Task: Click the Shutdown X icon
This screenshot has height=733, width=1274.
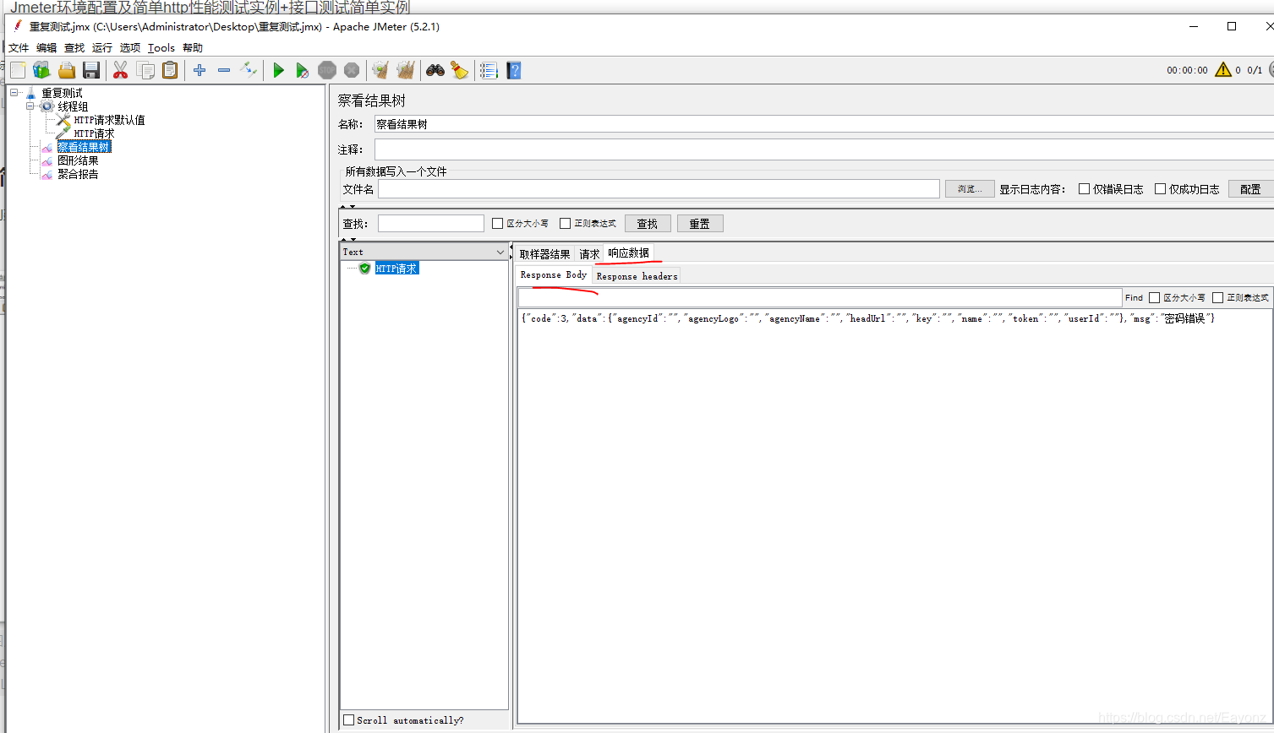Action: pyautogui.click(x=352, y=70)
